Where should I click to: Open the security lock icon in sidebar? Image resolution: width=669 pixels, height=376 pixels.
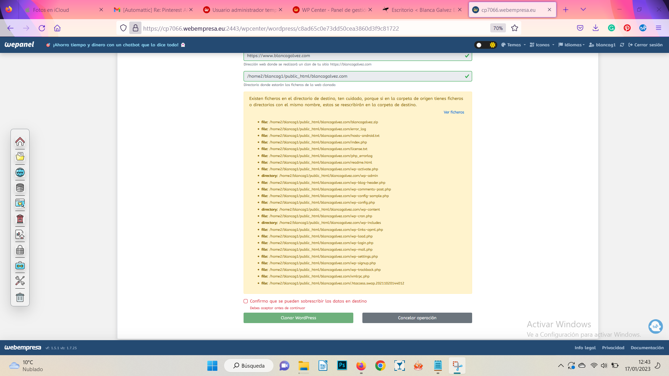coord(20,250)
